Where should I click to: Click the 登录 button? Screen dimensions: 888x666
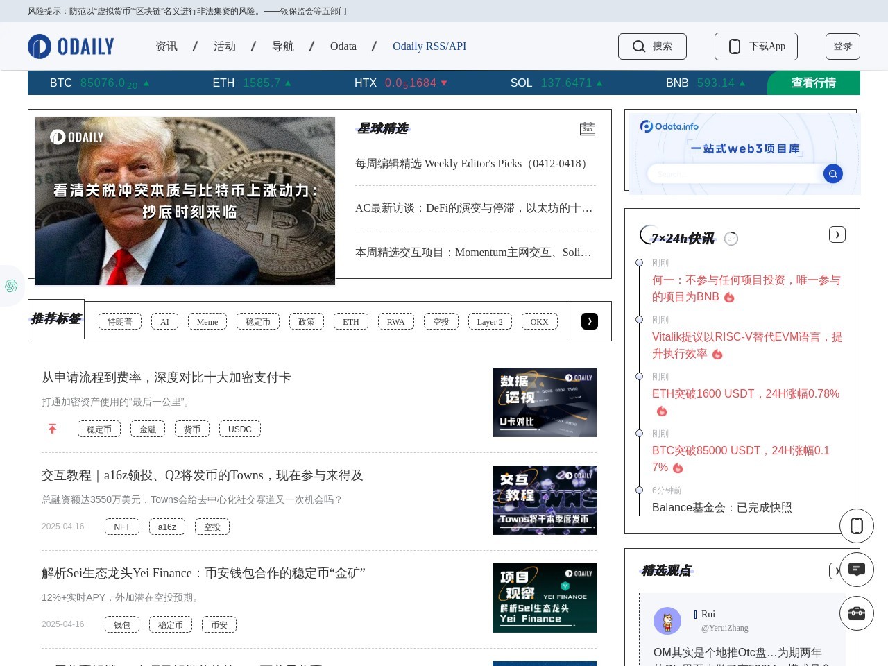coord(843,46)
